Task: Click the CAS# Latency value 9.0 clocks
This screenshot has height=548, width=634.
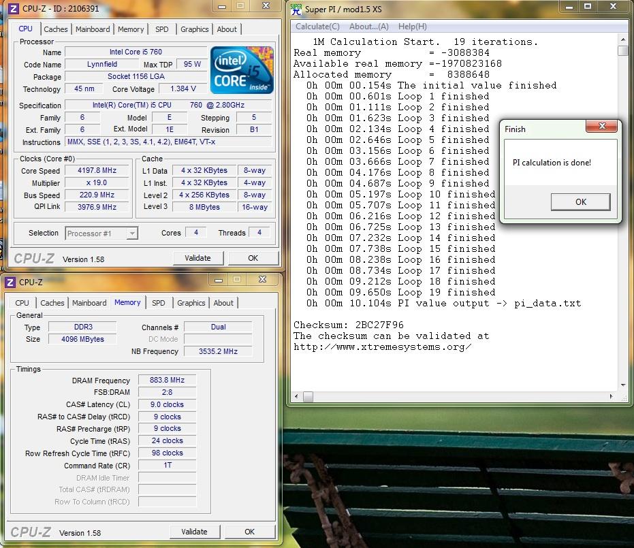Action: coord(167,404)
